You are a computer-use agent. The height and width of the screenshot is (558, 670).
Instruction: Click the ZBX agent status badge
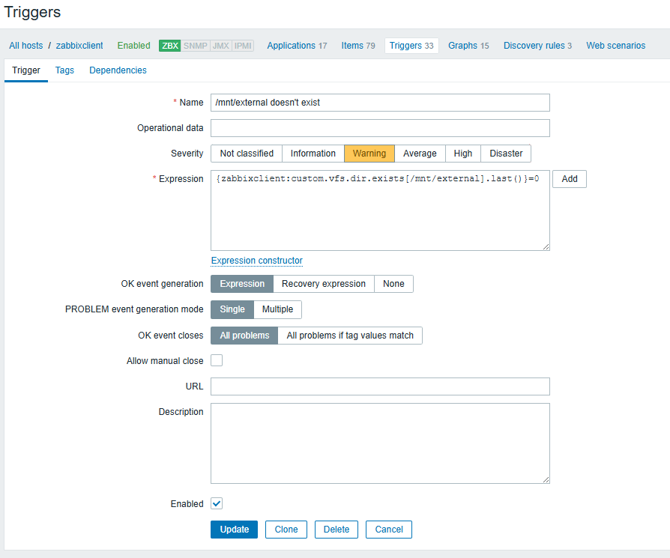(170, 46)
